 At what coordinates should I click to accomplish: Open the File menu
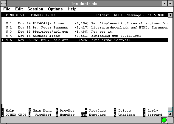pyautogui.click(x=7, y=9)
